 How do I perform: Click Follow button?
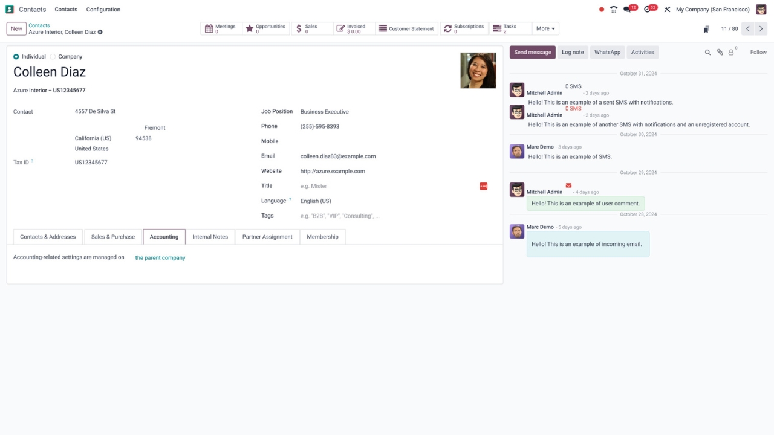758,53
